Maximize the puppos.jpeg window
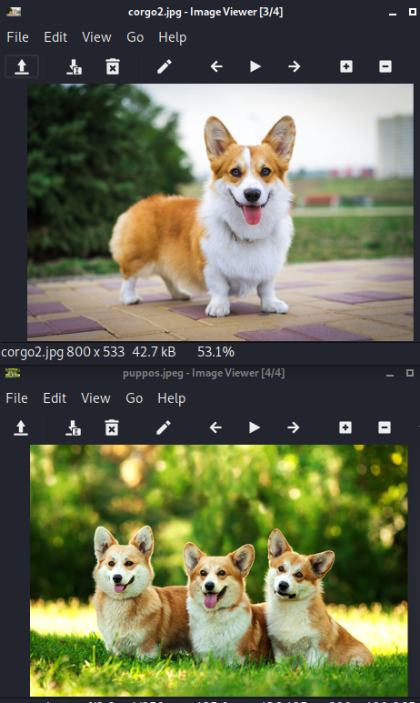This screenshot has height=703, width=420. click(410, 373)
